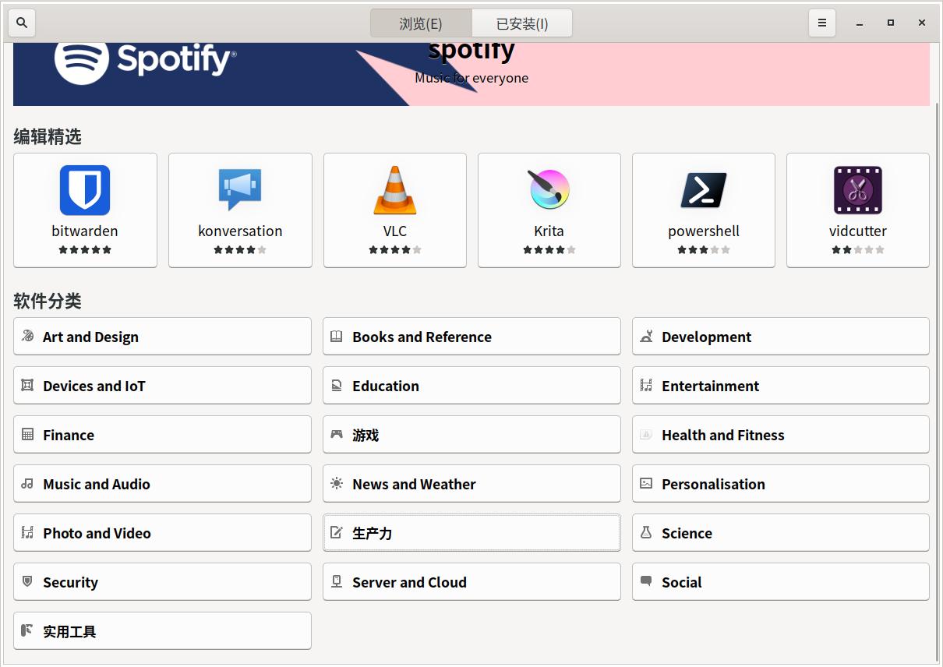Click the powershell star rating

pos(704,250)
